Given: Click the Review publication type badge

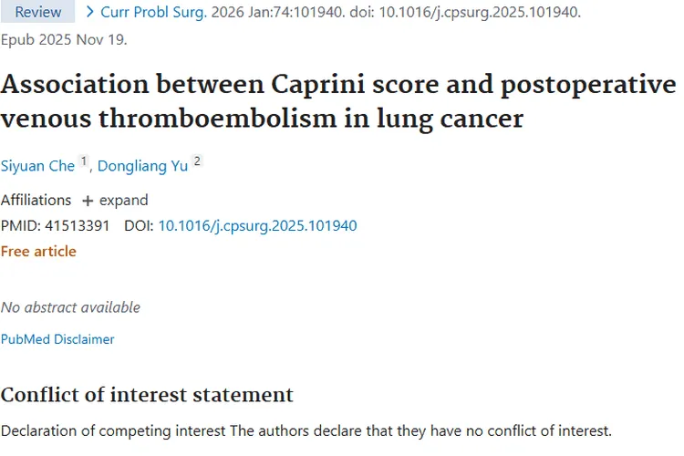Looking at the screenshot, I should pos(38,12).
